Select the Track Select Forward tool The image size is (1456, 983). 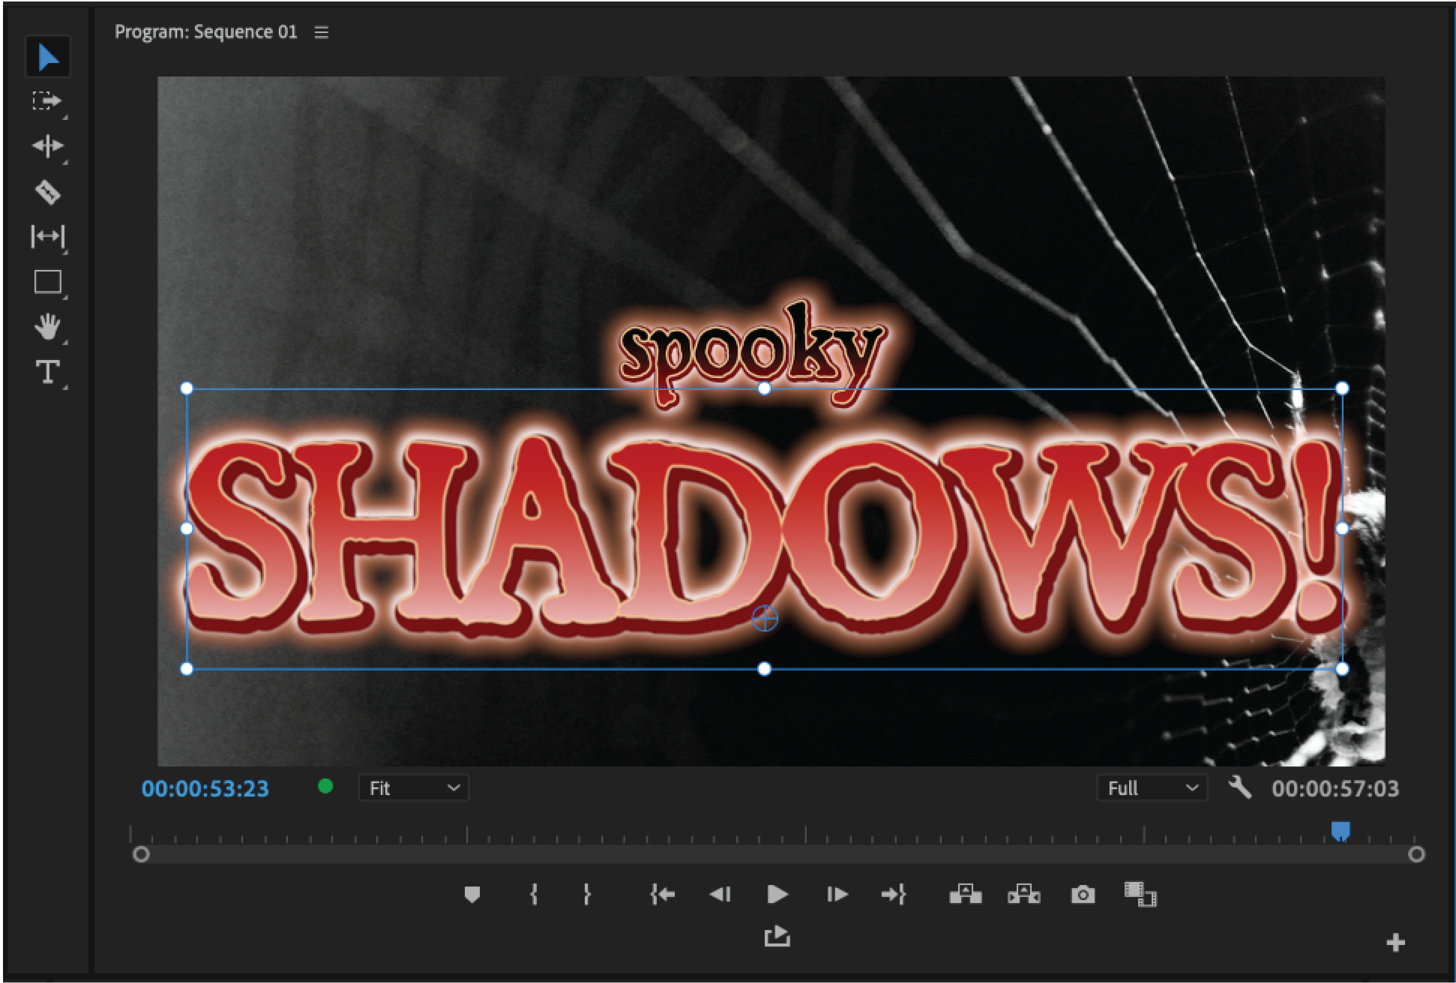tap(47, 101)
